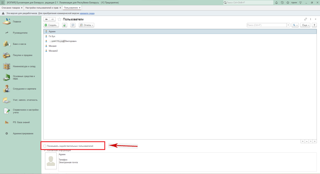
Task: Click the Создать button
Action: pyautogui.click(x=51, y=25)
